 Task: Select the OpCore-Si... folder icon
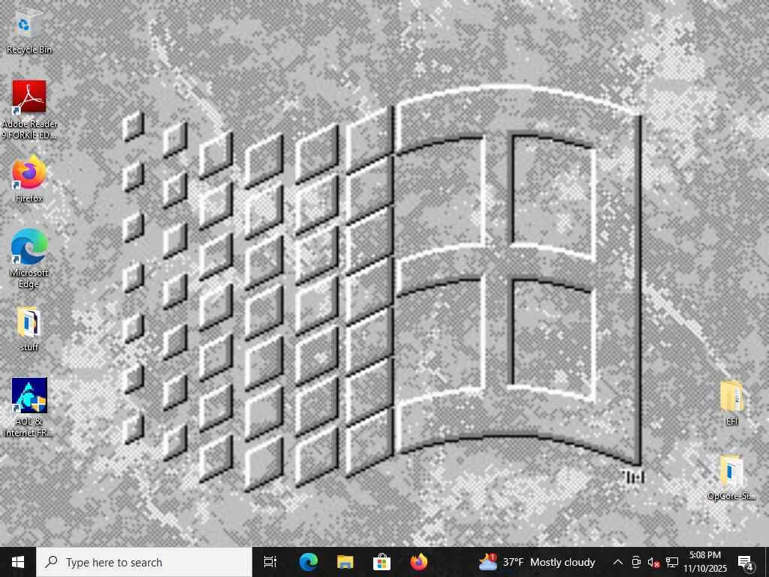coord(731,477)
